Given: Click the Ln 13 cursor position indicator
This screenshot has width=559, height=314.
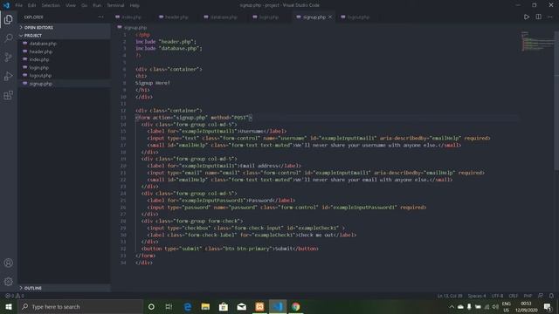Looking at the screenshot, I should pos(450,296).
